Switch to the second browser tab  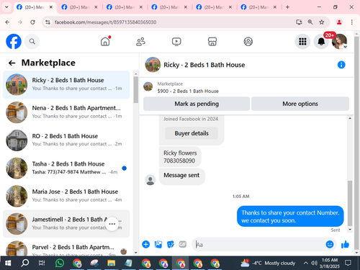pyautogui.click(x=80, y=7)
